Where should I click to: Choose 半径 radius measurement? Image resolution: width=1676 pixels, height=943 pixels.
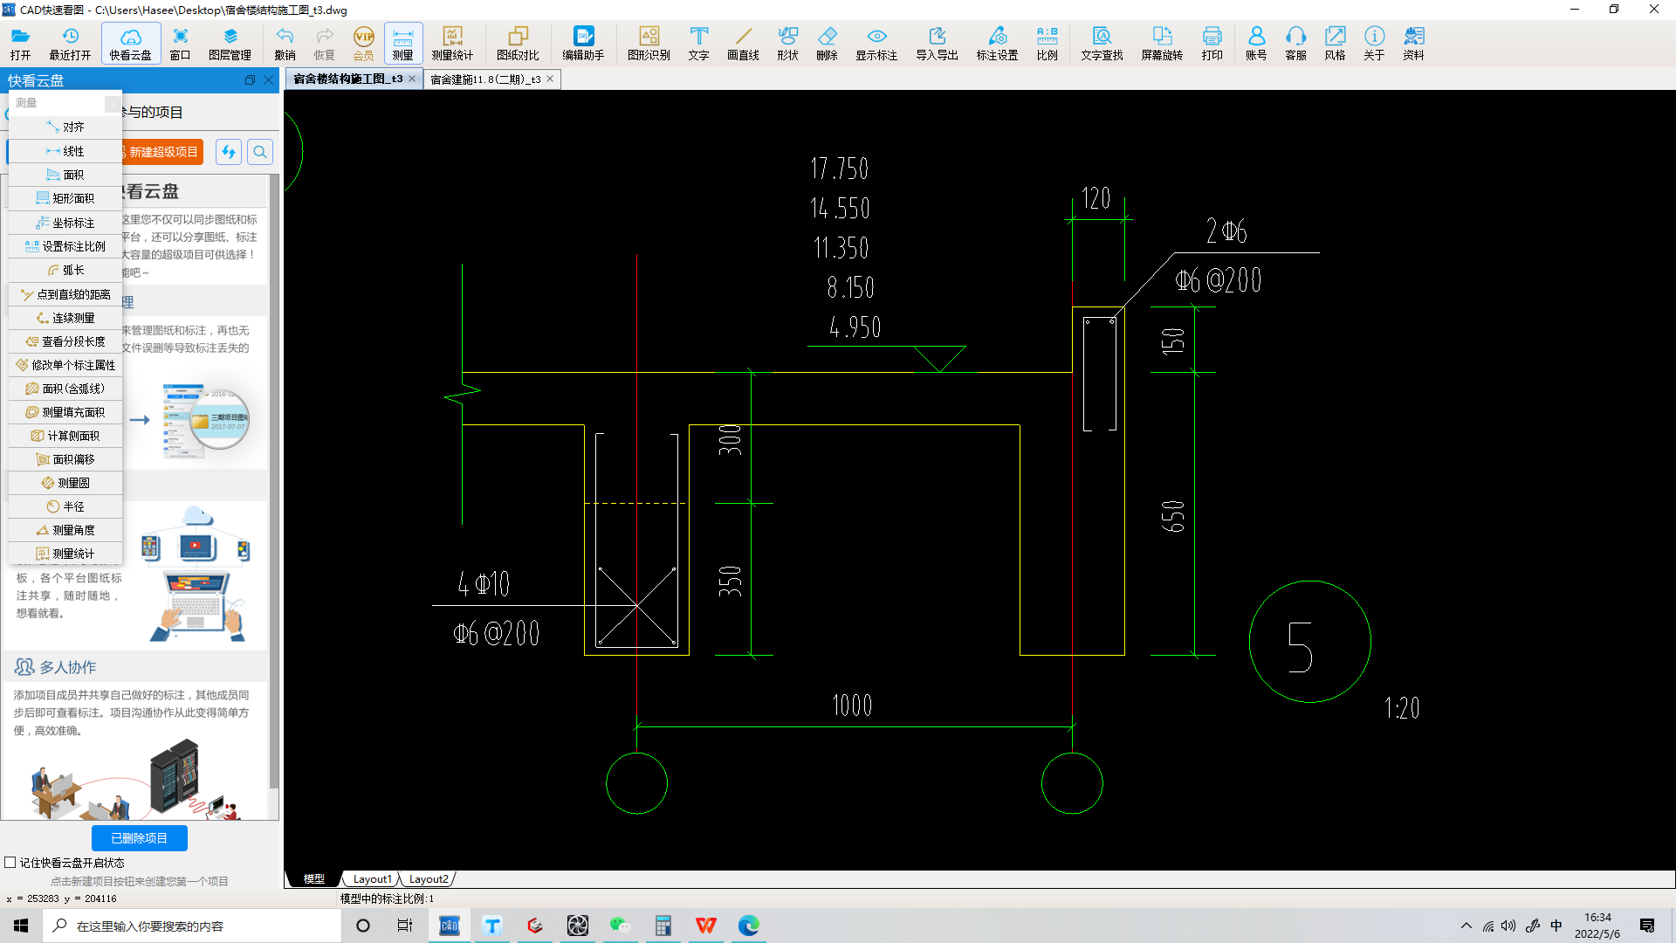click(65, 506)
